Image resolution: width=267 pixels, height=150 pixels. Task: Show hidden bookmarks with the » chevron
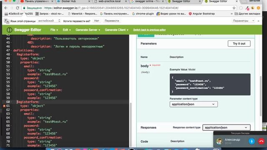pos(232,14)
